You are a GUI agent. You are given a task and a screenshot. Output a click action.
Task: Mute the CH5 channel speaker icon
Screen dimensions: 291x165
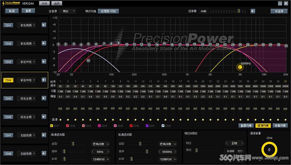[44, 98]
